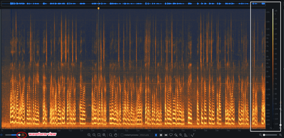This screenshot has width=284, height=138.
Task: Click the zoom in magnifier icon
Action: tap(89, 135)
